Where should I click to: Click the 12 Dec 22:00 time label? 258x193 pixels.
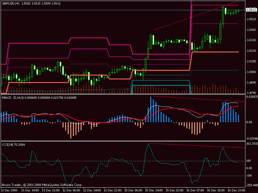pyautogui.click(x=113, y=191)
